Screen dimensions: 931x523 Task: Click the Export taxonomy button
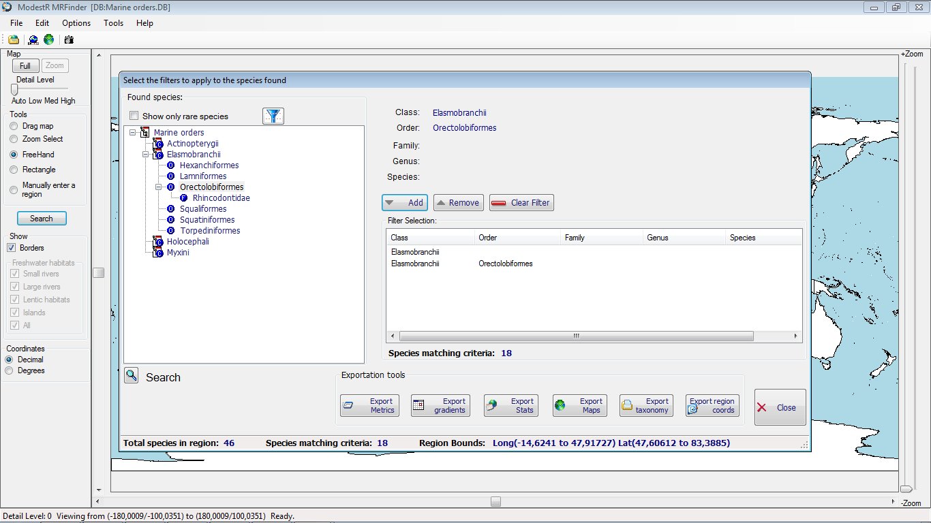(646, 406)
